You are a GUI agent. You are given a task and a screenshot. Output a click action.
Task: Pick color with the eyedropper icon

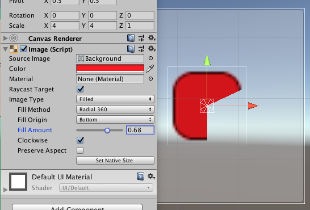coord(150,69)
